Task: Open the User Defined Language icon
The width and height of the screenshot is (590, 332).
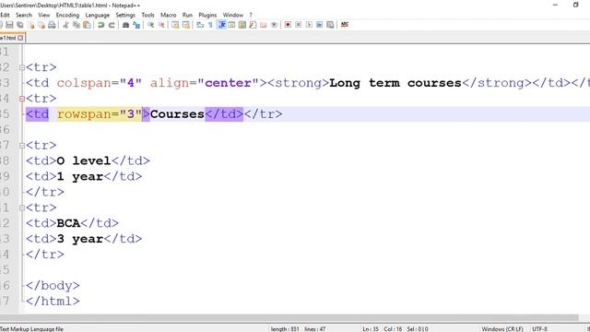Action: click(x=231, y=25)
